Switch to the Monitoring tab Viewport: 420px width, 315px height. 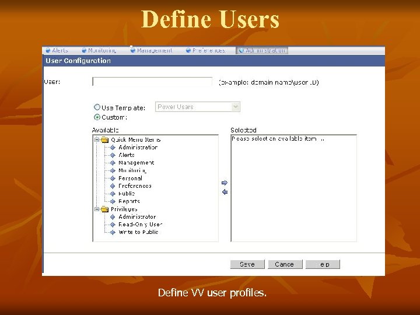99,50
